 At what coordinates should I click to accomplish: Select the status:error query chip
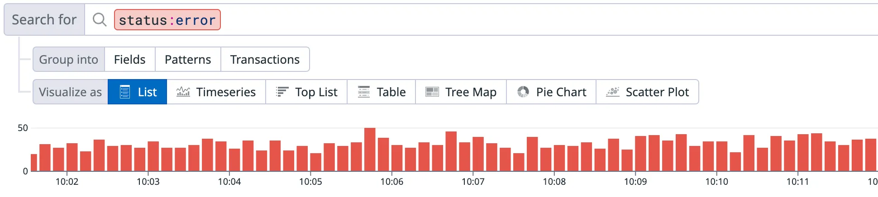tap(167, 20)
